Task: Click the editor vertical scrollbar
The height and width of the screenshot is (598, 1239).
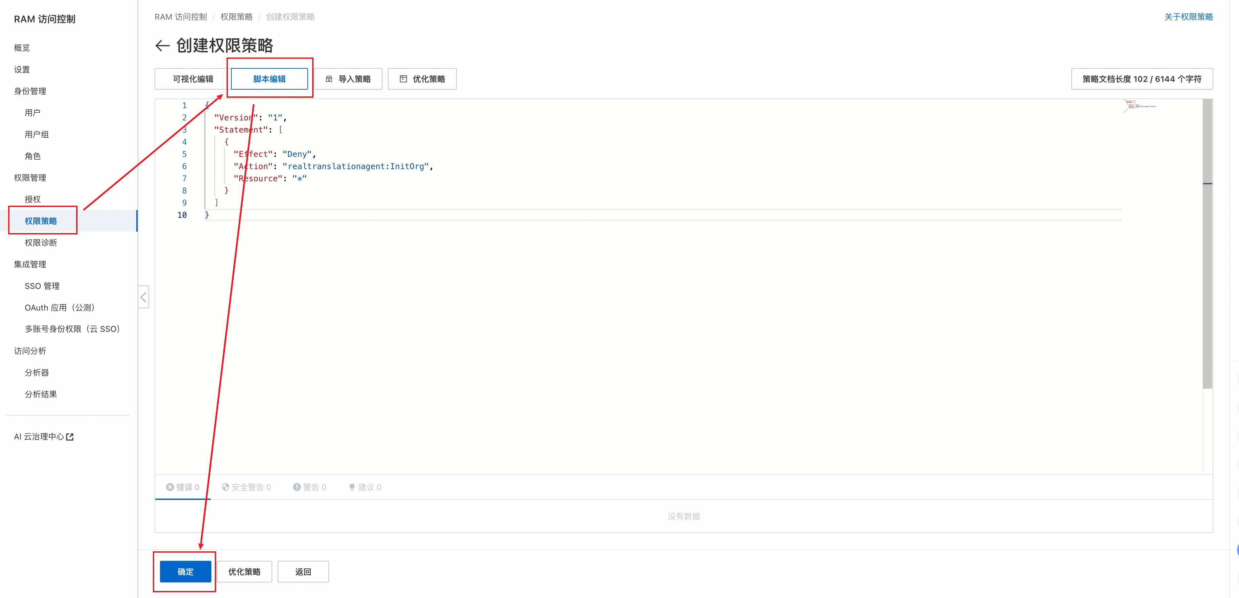Action: (x=1207, y=244)
